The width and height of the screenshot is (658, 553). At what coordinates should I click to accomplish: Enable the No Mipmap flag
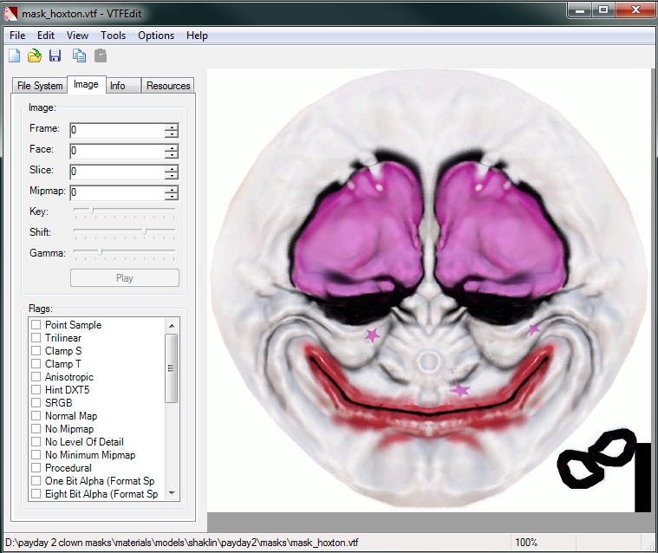[36, 429]
